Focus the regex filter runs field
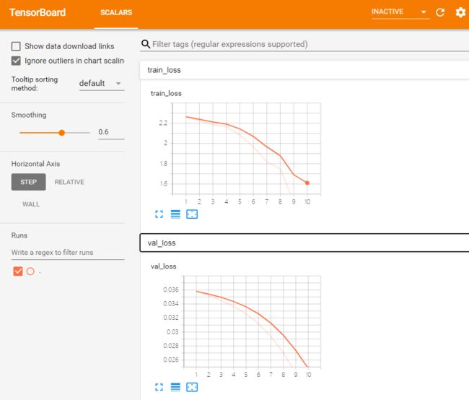Viewport: 469px width, 400px height. point(68,253)
